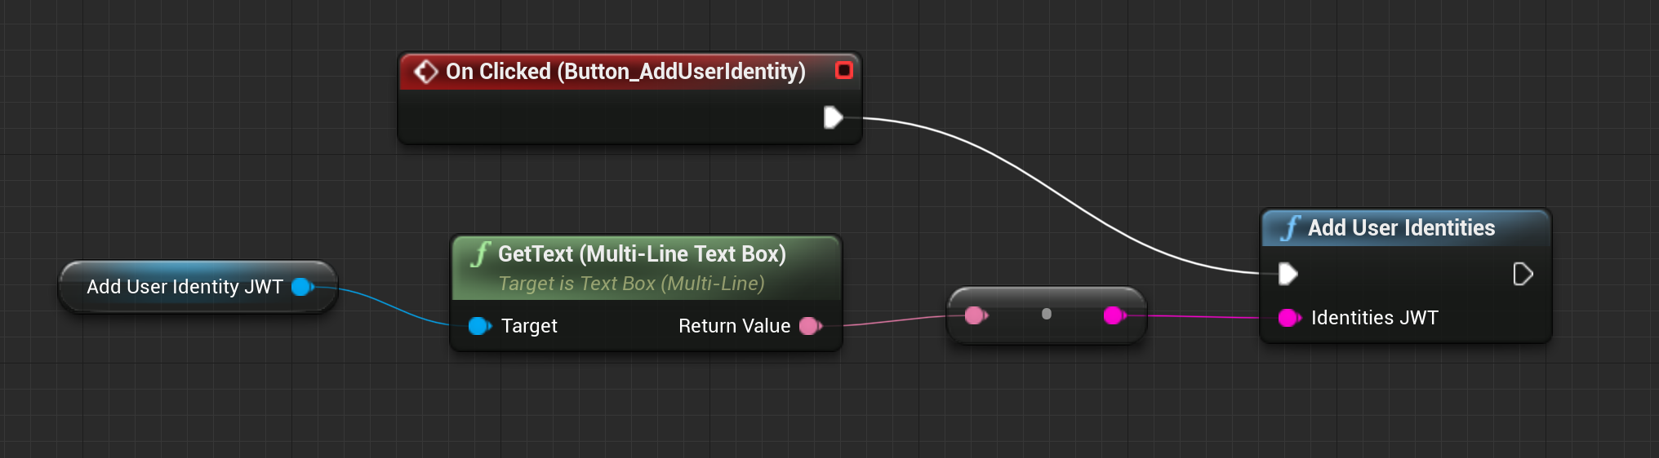Click the "Target is Text Box (Multi-Line)" subtitle
This screenshot has height=458, width=1659.
[631, 284]
